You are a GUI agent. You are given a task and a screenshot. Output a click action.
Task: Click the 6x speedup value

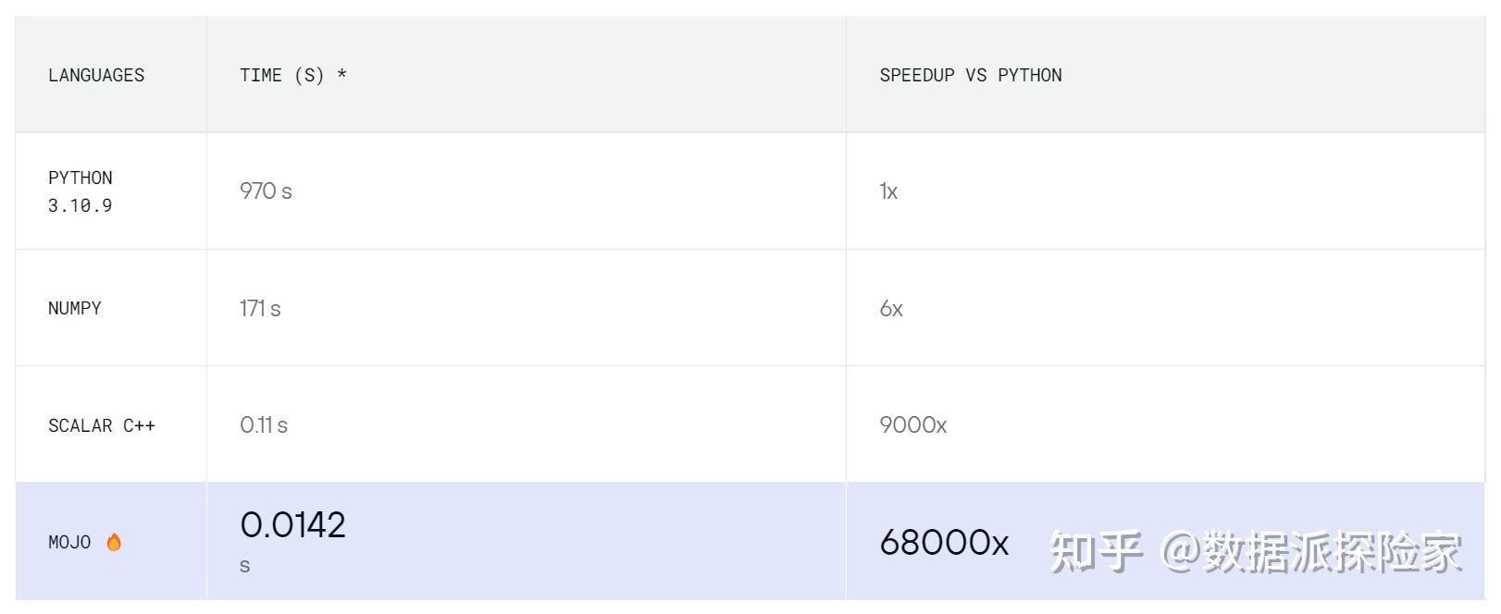[891, 308]
